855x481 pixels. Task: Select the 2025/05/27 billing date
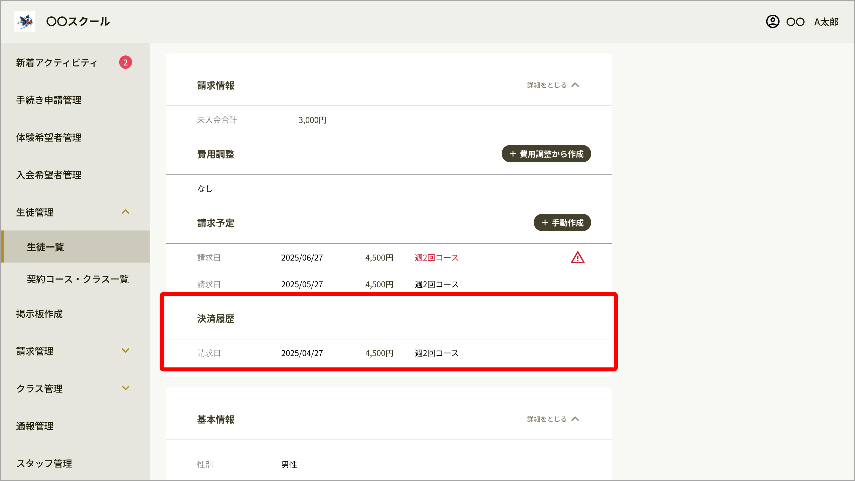click(x=302, y=285)
